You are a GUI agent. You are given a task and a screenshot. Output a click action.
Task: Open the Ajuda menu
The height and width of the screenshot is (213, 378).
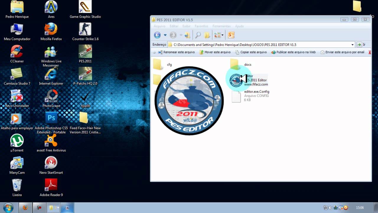click(x=239, y=26)
